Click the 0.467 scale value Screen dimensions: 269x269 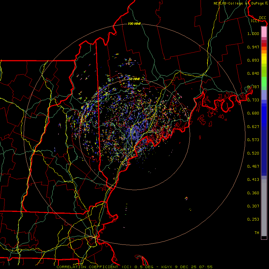click(x=253, y=166)
